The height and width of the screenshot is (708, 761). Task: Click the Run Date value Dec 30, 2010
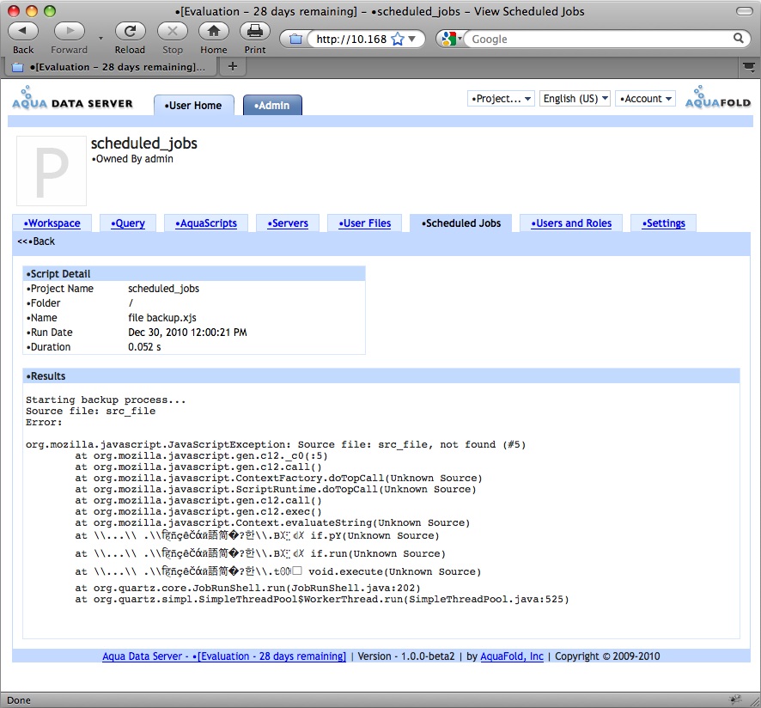click(187, 333)
